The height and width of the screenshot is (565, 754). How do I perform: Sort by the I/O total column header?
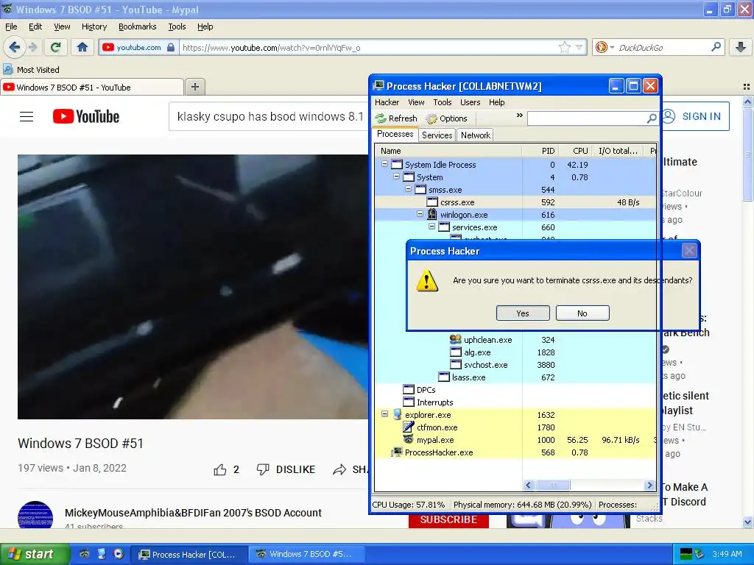click(619, 151)
